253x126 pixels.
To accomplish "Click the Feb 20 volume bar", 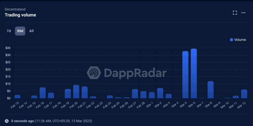I will click(x=76, y=92).
